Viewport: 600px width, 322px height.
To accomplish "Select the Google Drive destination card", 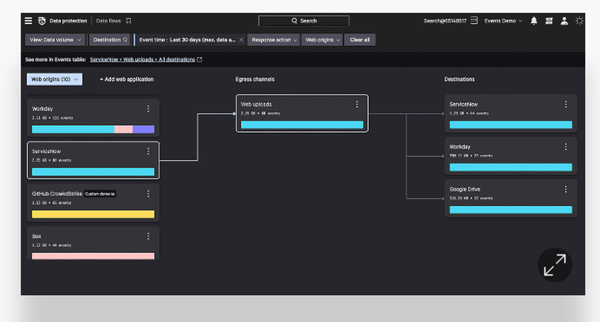I will (x=511, y=198).
